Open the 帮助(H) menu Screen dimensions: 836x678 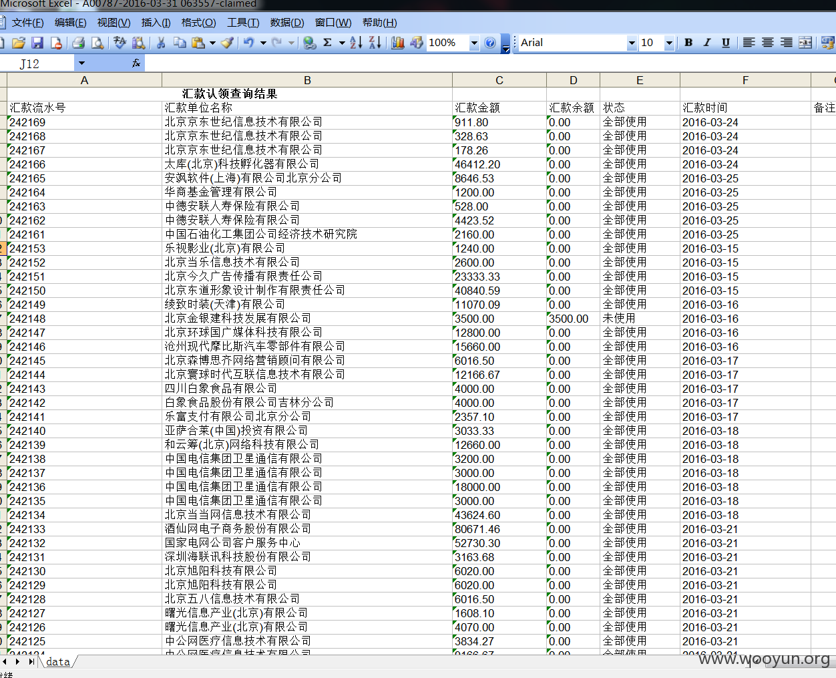point(379,23)
